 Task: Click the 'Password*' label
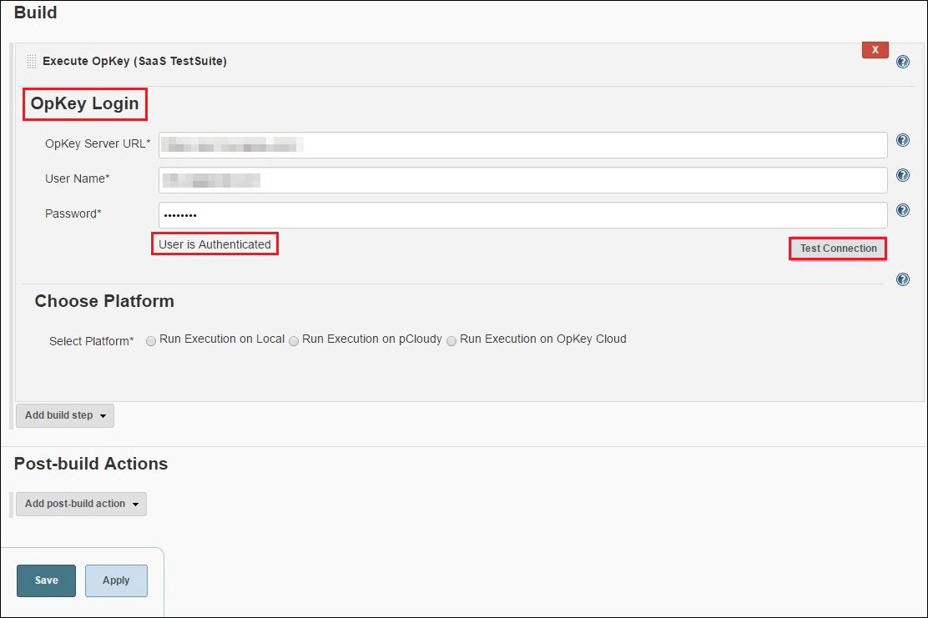tap(73, 214)
